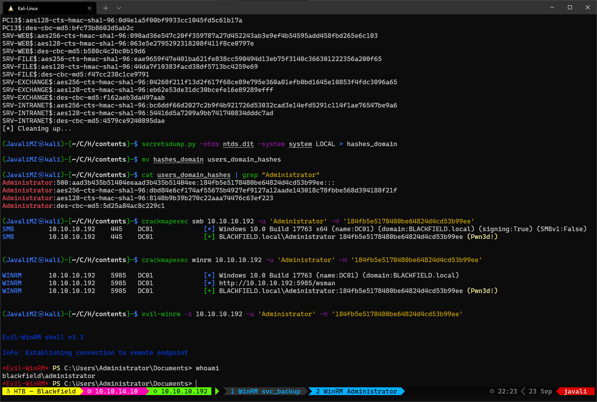Click the [*] Cleaning up... line
This screenshot has width=597, height=402.
click(x=37, y=128)
